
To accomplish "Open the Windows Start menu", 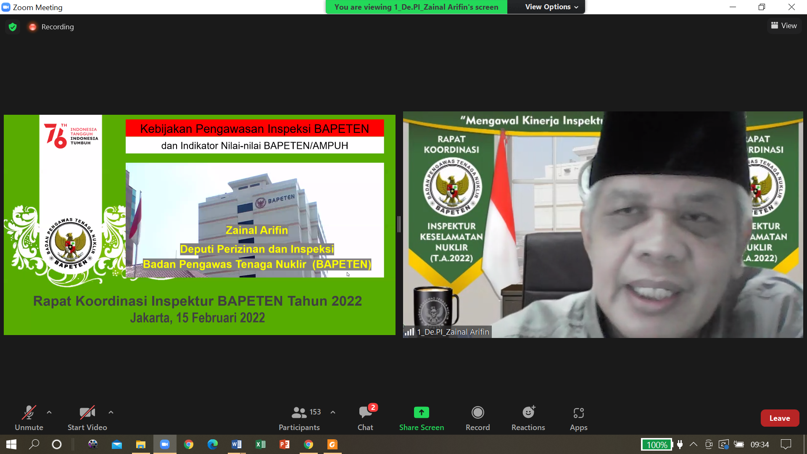I will tap(11, 444).
